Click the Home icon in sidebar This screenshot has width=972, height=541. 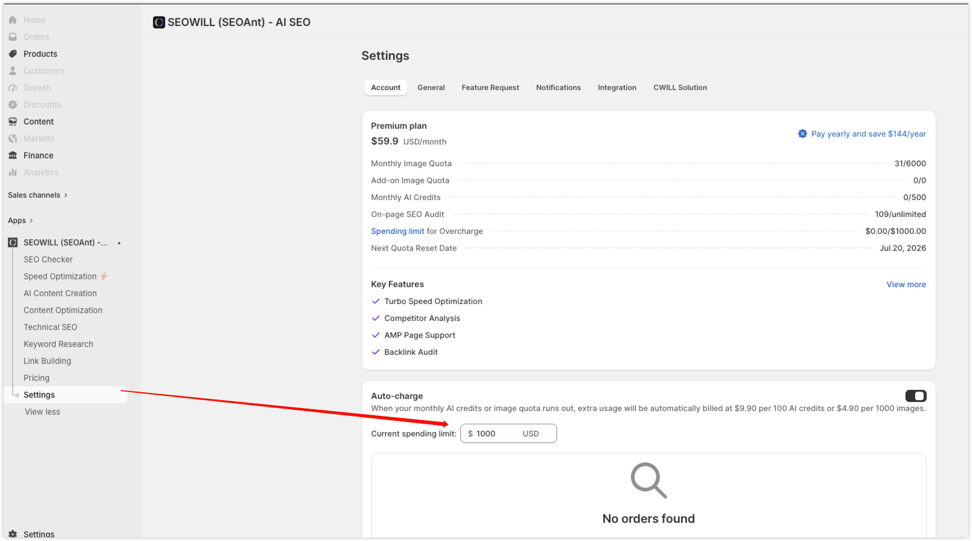pos(13,20)
